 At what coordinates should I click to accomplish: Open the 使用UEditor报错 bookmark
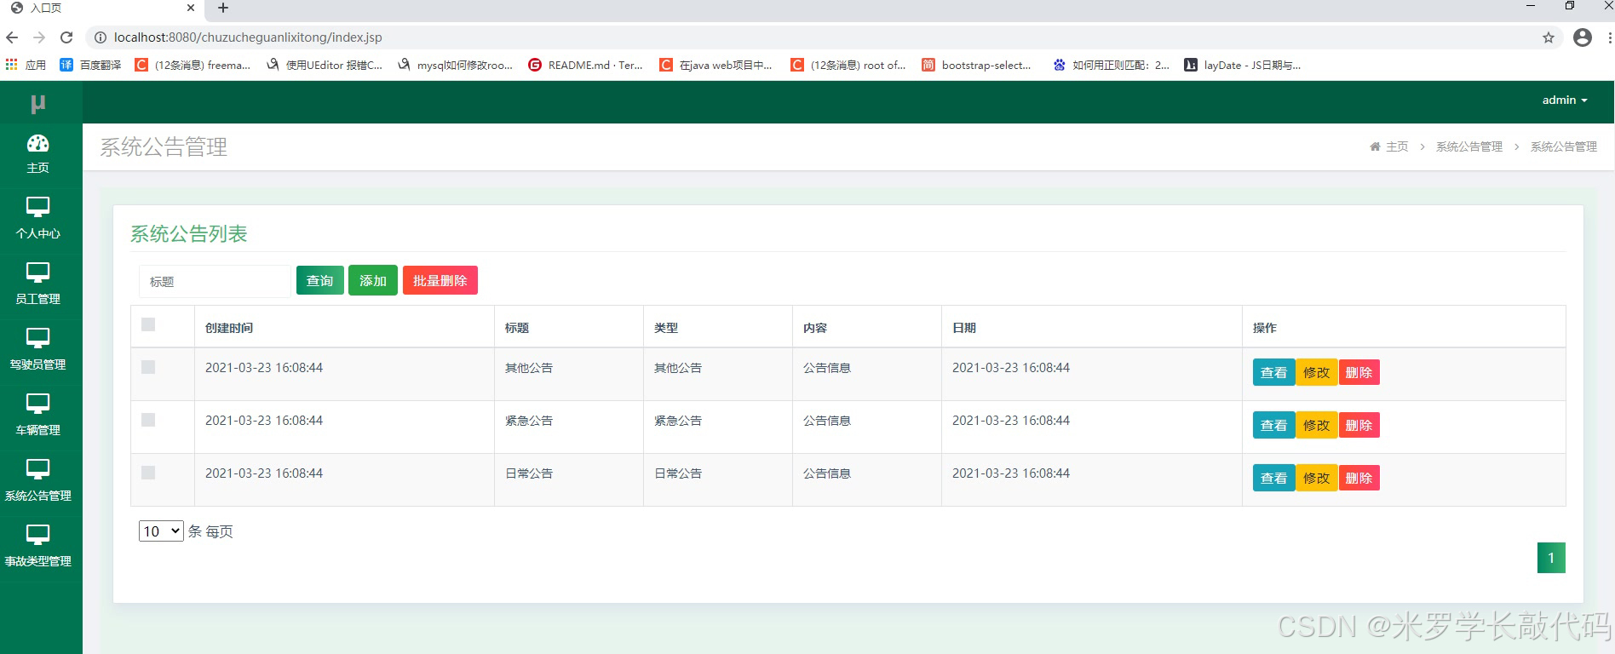click(325, 65)
